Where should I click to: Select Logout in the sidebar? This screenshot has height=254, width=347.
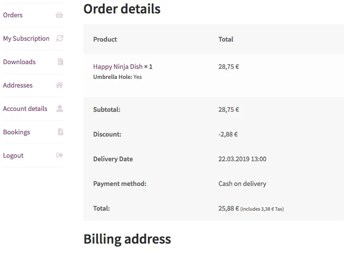click(13, 156)
